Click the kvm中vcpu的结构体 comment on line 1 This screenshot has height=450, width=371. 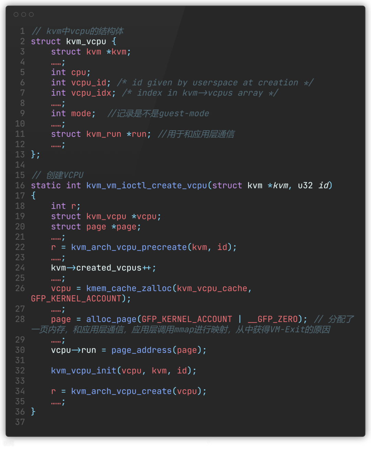(x=78, y=31)
